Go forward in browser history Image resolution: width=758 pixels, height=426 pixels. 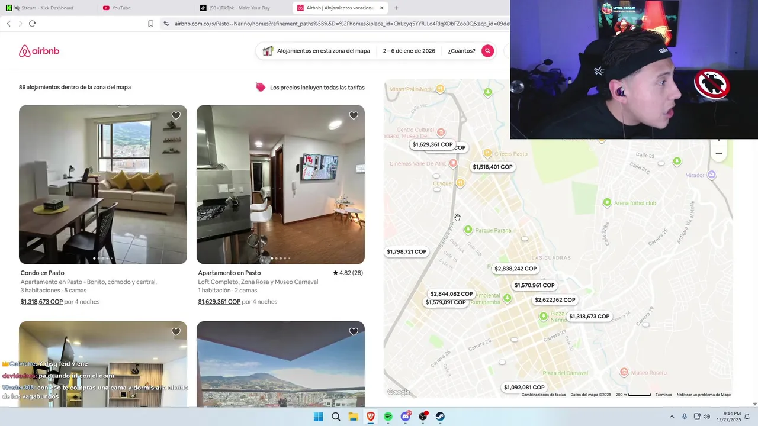[20, 24]
